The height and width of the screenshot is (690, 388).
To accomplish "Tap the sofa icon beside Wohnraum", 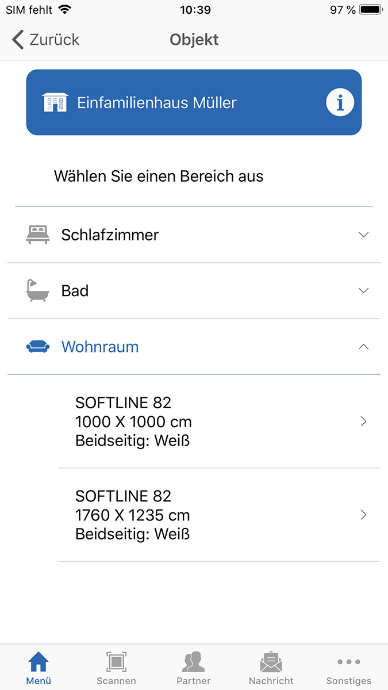I will coord(38,347).
